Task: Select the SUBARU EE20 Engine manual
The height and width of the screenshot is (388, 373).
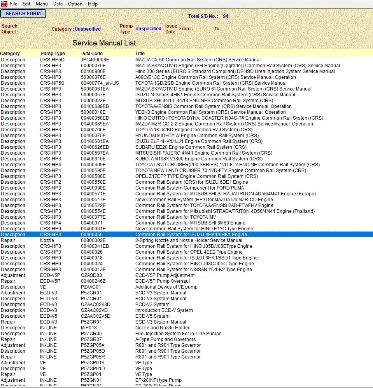Action: (x=191, y=147)
